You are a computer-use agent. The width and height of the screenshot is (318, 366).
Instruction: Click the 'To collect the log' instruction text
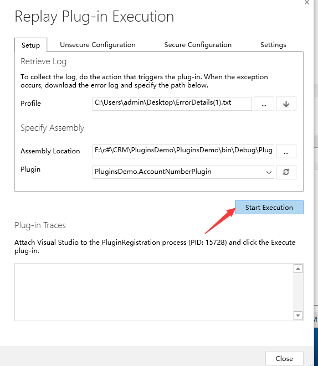click(144, 81)
